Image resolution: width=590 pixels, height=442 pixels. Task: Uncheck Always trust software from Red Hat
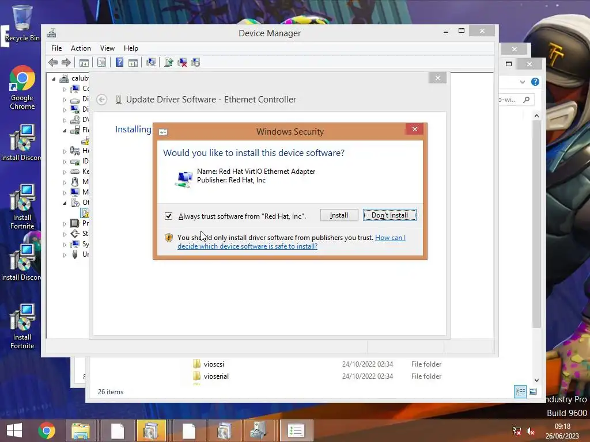[169, 216]
